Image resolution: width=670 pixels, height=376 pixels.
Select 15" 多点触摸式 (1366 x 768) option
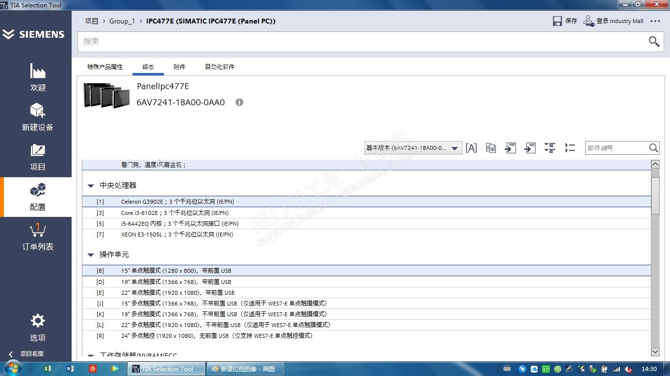point(366,304)
